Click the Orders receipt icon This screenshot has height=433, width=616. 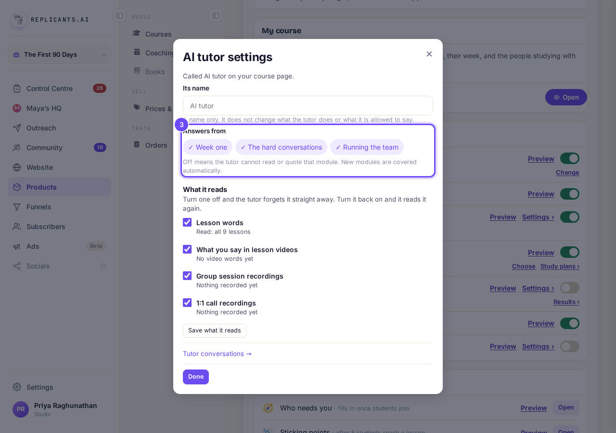pos(137,144)
